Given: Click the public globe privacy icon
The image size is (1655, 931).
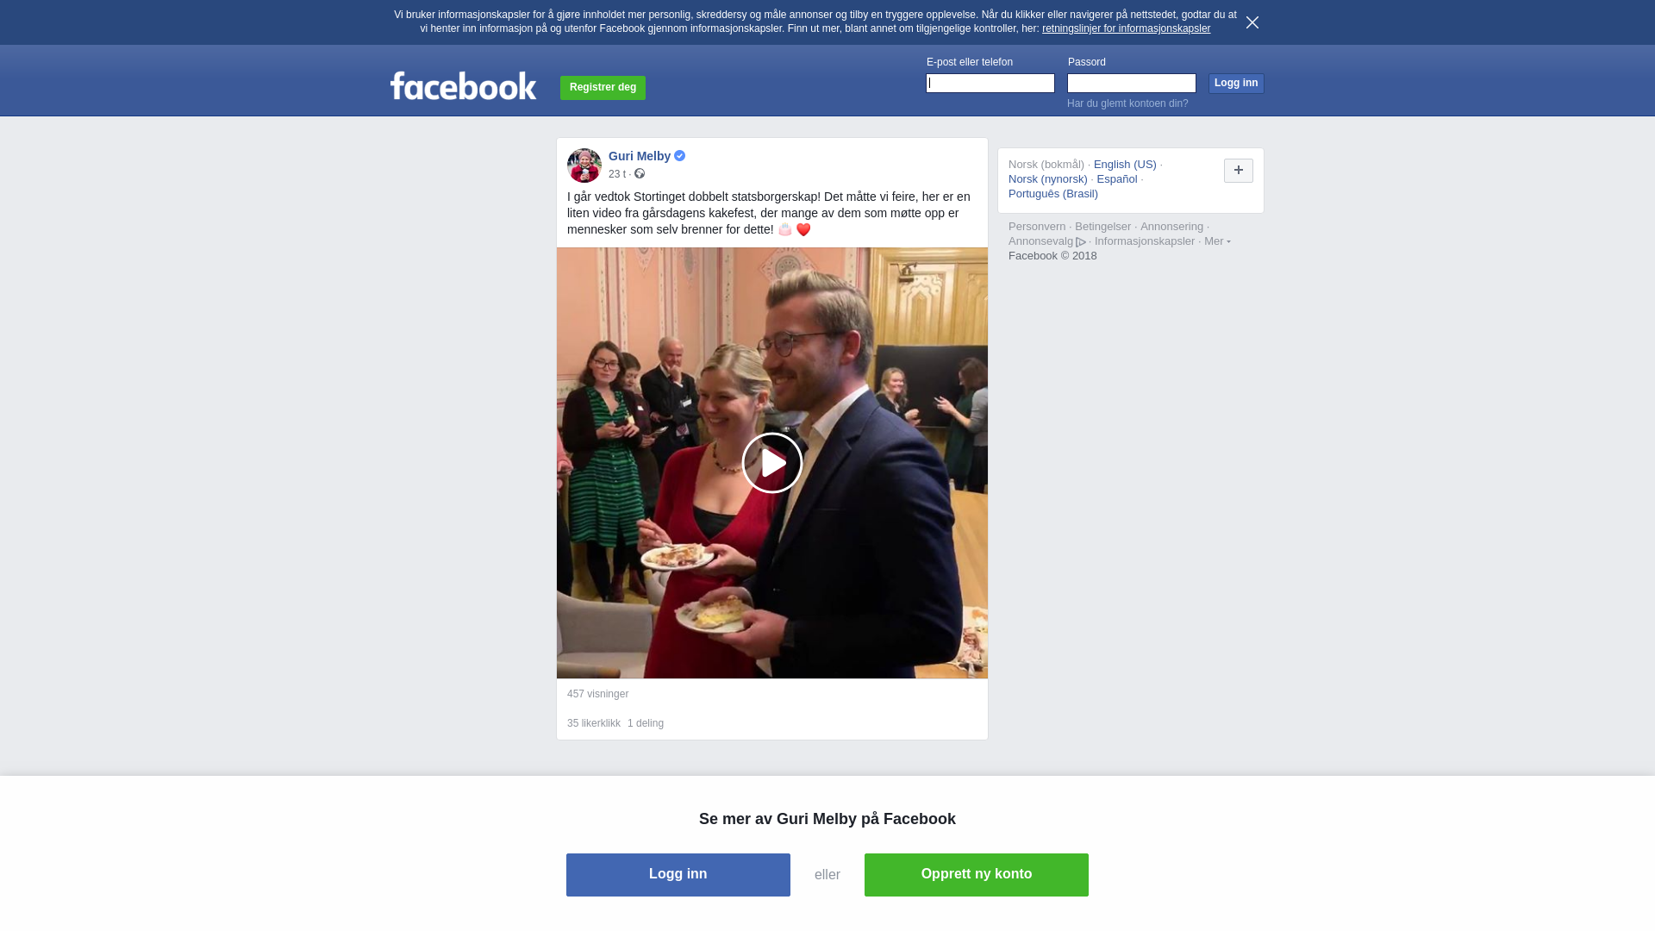Looking at the screenshot, I should 639,174.
